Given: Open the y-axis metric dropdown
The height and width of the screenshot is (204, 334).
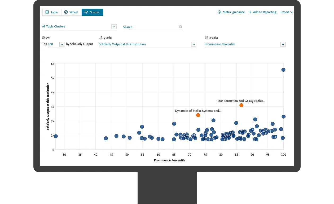Looking at the screenshot, I should click(x=194, y=44).
